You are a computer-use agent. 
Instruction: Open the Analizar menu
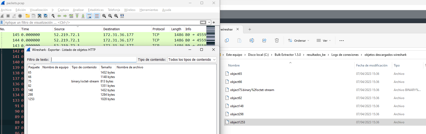point(78,10)
